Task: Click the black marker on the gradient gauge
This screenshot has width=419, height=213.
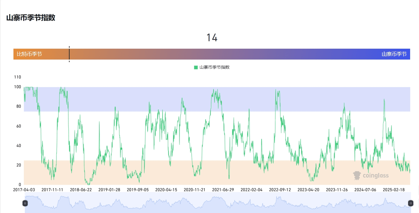Action: [69, 54]
